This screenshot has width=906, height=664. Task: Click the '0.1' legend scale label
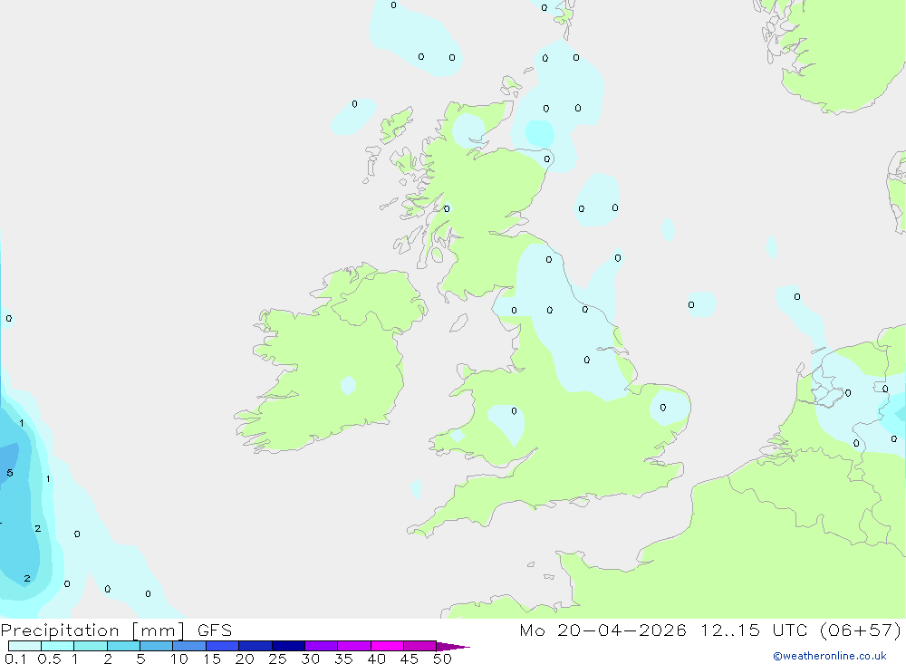pyautogui.click(x=15, y=659)
